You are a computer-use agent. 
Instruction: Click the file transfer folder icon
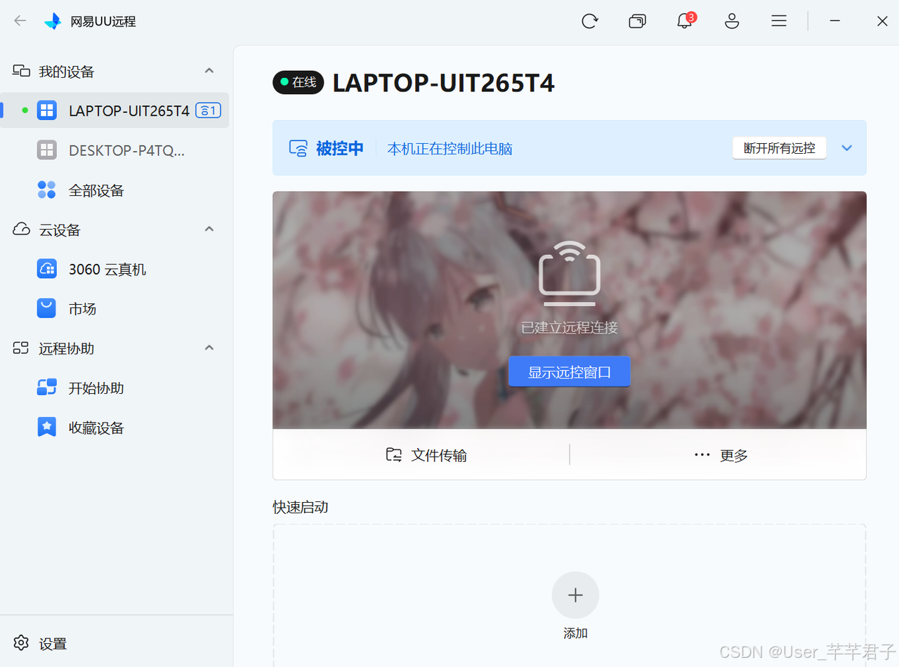pyautogui.click(x=394, y=455)
